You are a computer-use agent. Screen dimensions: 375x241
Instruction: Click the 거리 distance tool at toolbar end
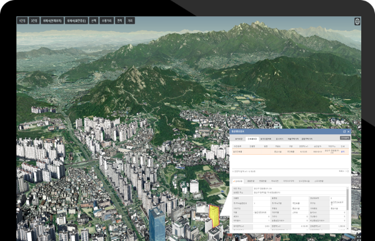tap(130, 21)
